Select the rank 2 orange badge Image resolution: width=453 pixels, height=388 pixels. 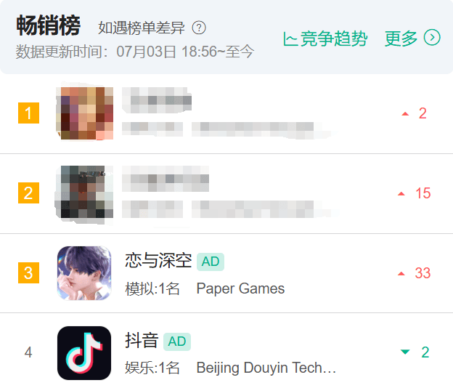coord(28,193)
